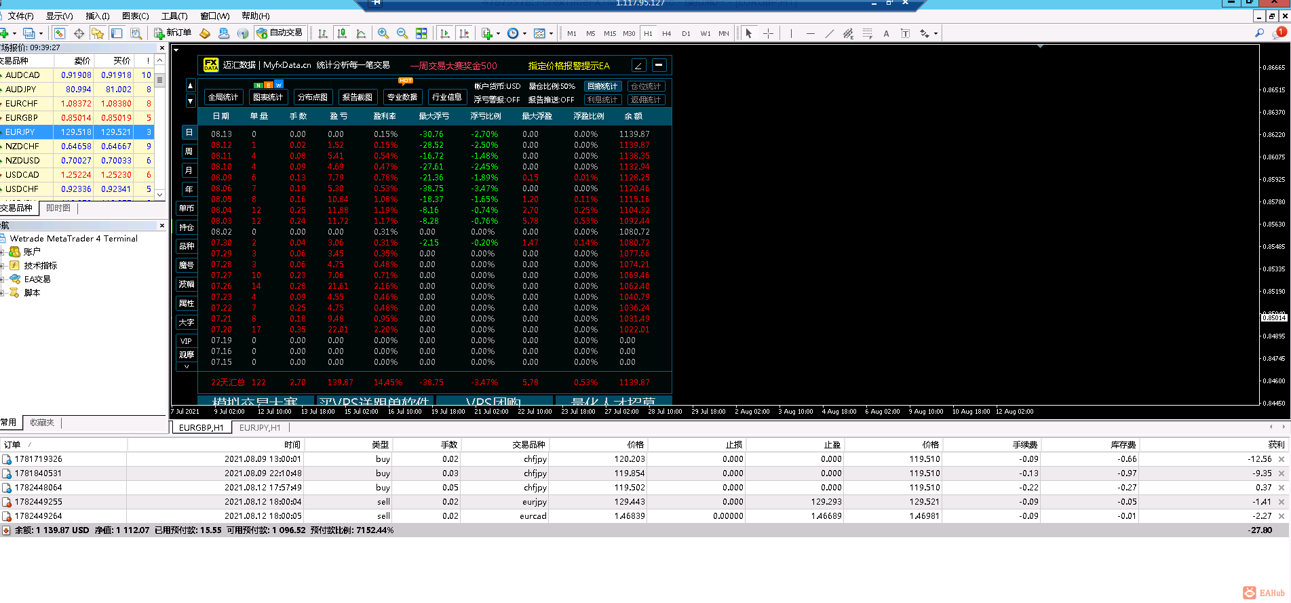Select the vertical line drawing tool

point(791,33)
